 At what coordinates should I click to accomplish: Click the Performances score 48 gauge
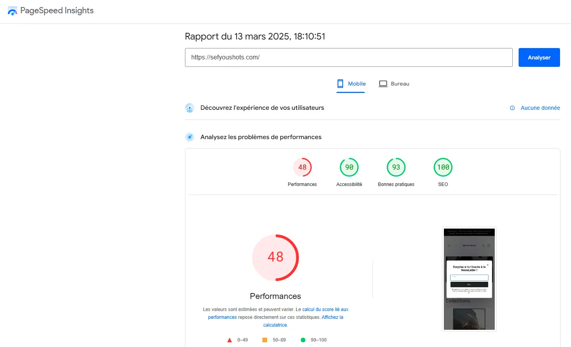[x=302, y=167]
